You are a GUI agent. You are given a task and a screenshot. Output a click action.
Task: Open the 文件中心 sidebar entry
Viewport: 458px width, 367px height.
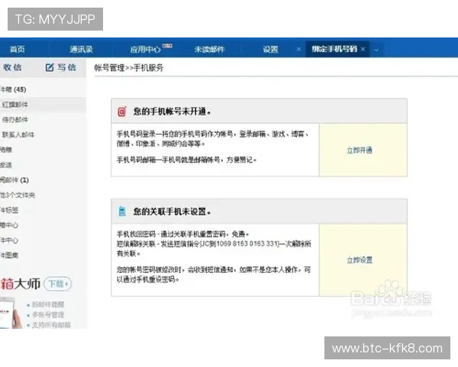coord(9,240)
